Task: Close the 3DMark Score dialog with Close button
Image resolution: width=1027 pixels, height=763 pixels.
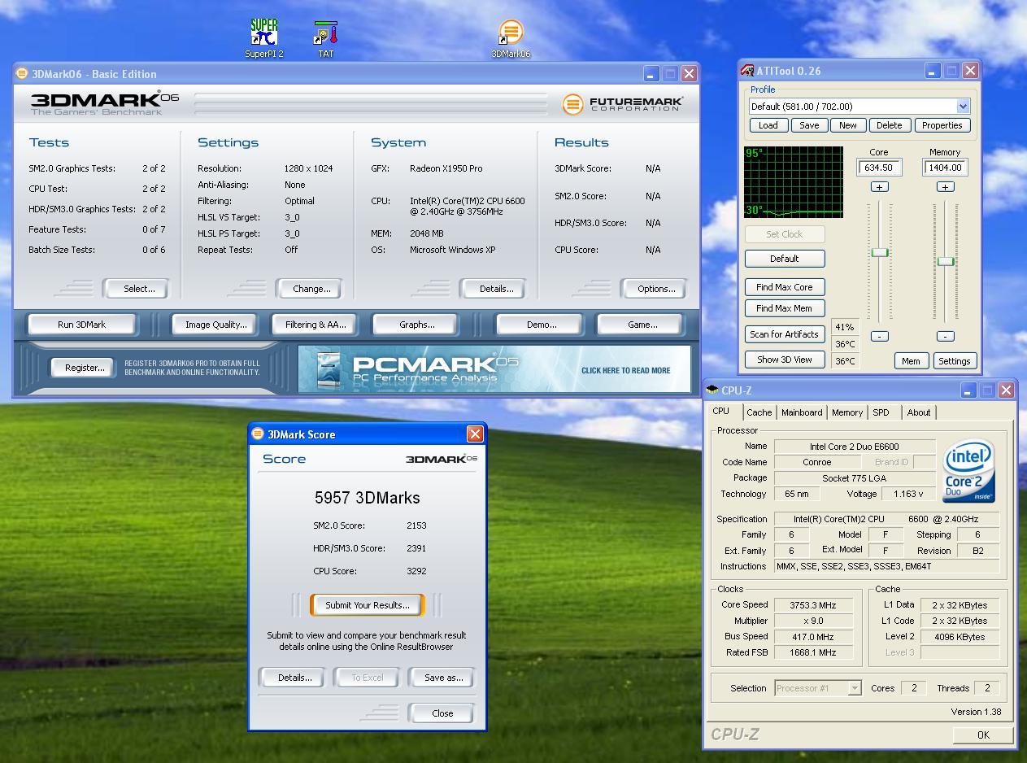Action: (x=442, y=713)
